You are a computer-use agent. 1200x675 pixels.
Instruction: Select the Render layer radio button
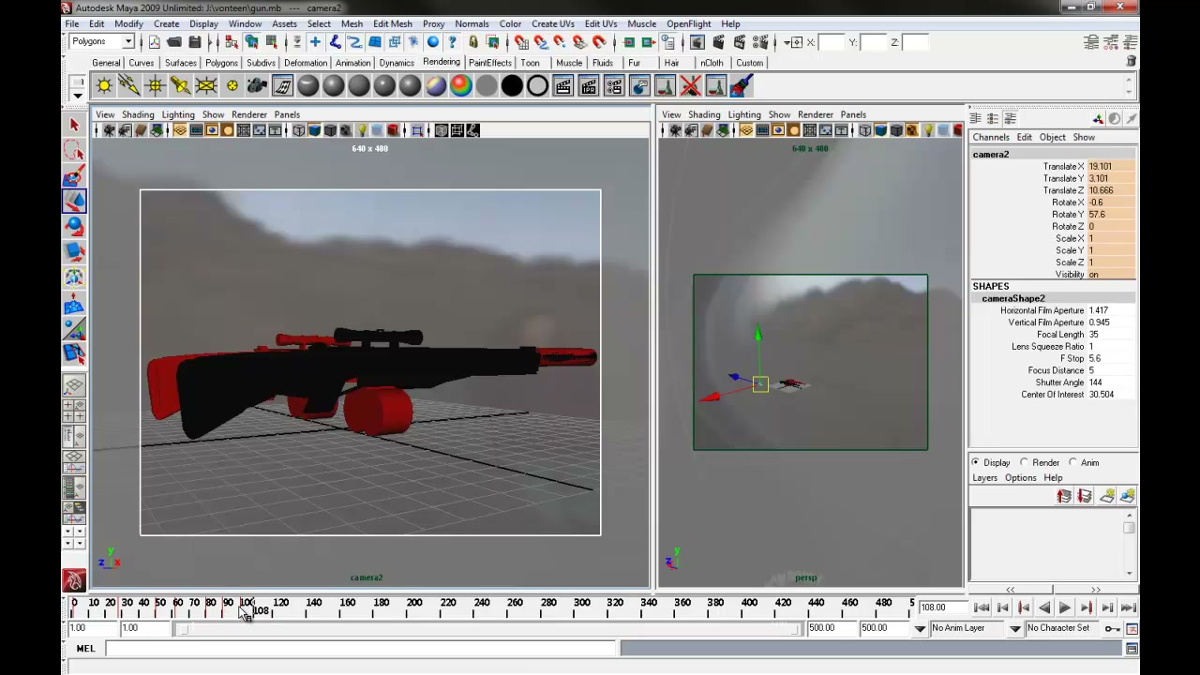point(1025,462)
